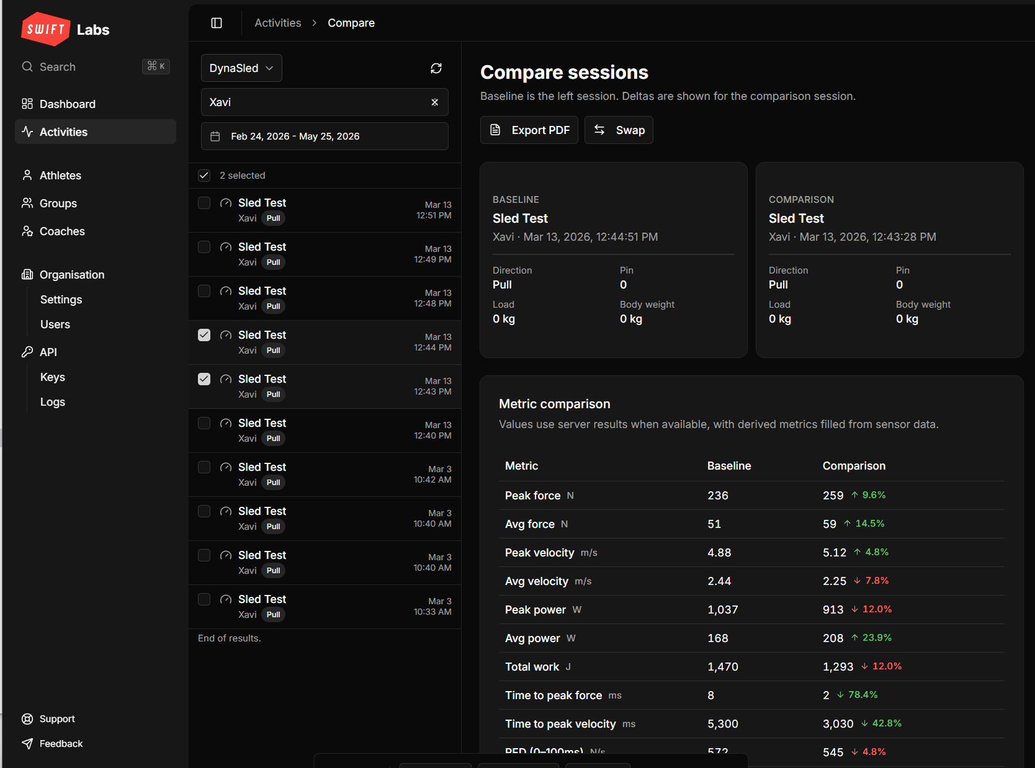Open Groups in the sidebar

point(96,203)
